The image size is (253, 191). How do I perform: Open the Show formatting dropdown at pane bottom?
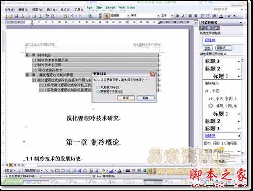[x=243, y=162]
